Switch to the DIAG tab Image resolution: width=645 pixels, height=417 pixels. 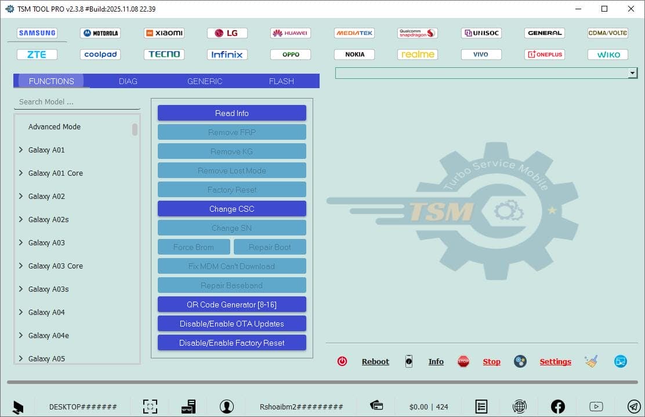point(128,81)
